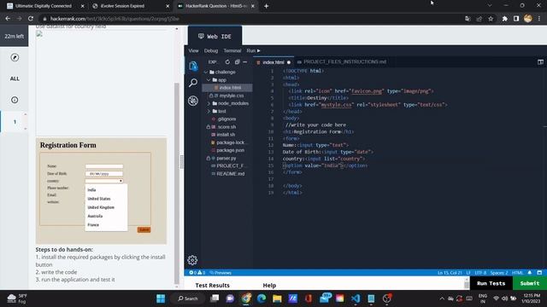Click the Chrome profile avatar
The image size is (547, 307).
coord(528,19)
